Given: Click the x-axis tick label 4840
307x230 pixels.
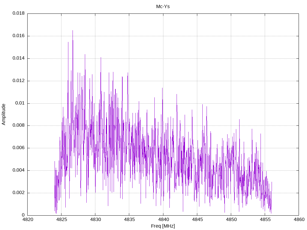Looking at the screenshot, I should [163, 220].
